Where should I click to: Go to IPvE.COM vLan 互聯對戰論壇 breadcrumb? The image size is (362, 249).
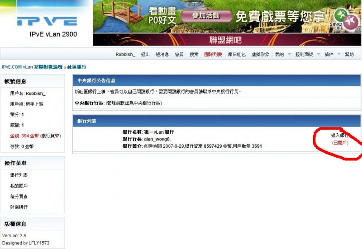click(x=32, y=67)
